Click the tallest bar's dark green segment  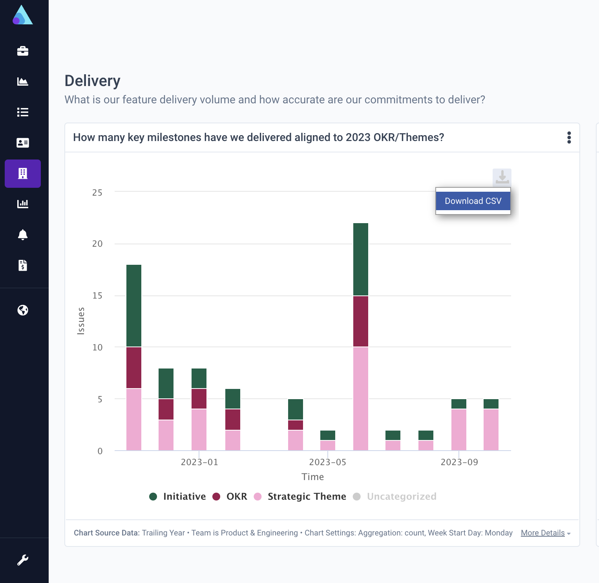(361, 259)
